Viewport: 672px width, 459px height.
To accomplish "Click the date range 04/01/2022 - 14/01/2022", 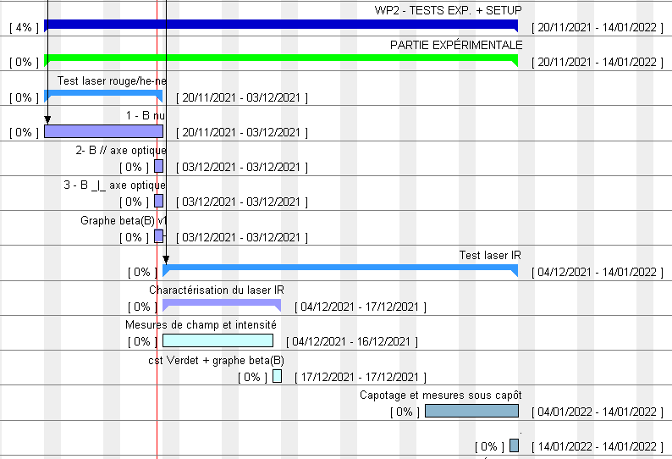I will pyautogui.click(x=597, y=412).
